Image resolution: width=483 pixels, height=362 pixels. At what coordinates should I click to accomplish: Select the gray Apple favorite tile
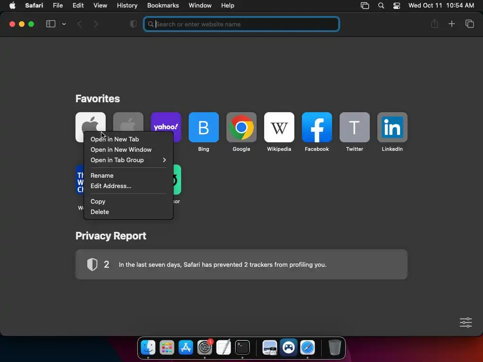click(128, 122)
